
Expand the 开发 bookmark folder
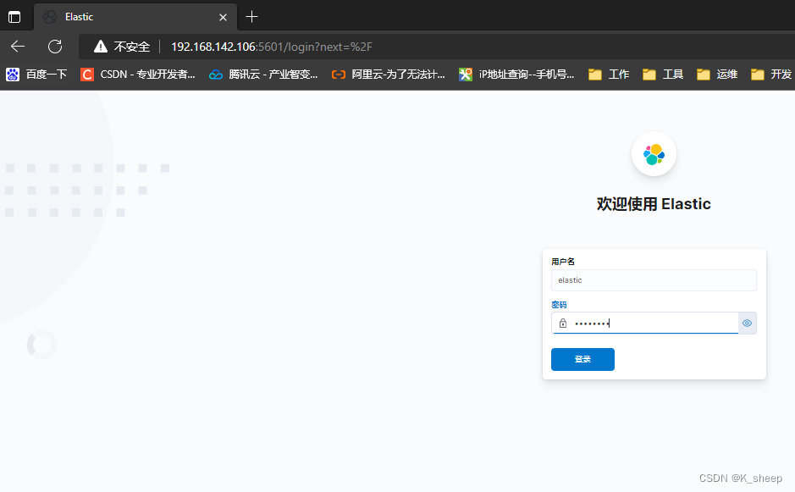coord(771,75)
